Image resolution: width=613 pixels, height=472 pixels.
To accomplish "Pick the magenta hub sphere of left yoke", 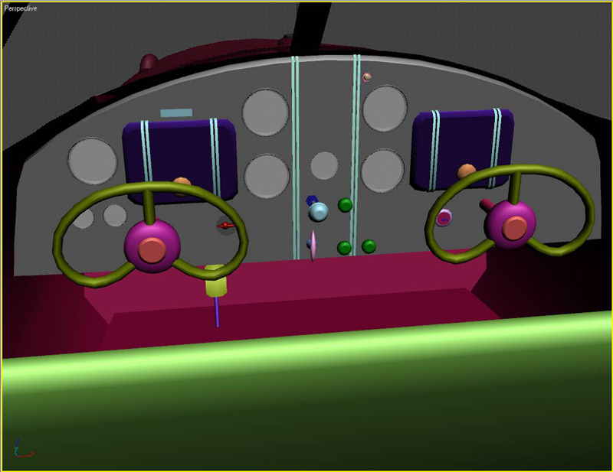I will pyautogui.click(x=152, y=246).
